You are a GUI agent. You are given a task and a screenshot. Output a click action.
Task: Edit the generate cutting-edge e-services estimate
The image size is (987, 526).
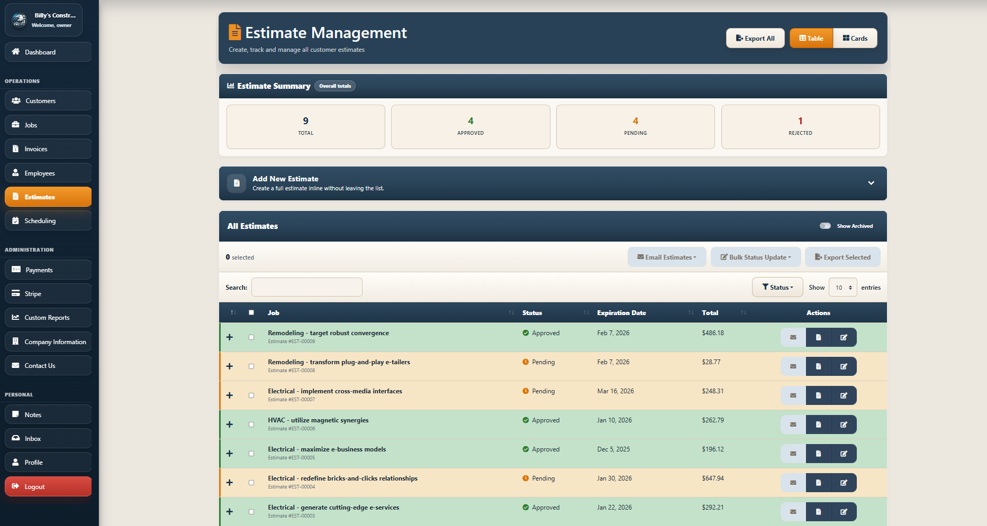coord(844,512)
